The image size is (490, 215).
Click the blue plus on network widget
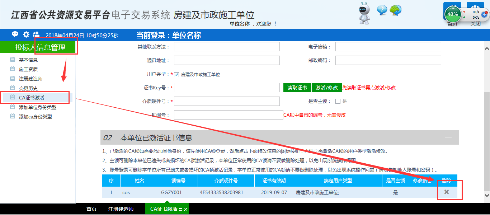pyautogui.click(x=484, y=15)
